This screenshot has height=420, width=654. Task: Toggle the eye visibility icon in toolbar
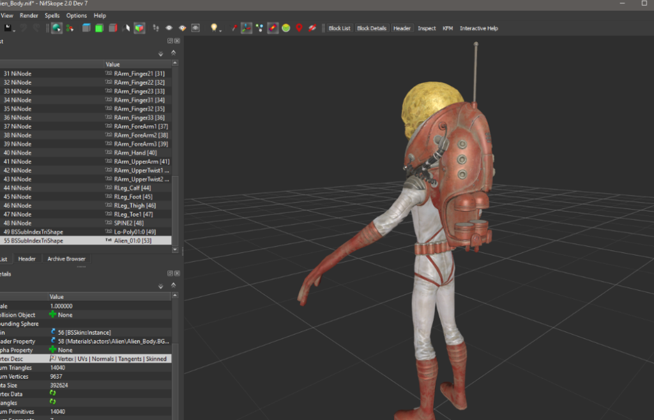coord(169,28)
